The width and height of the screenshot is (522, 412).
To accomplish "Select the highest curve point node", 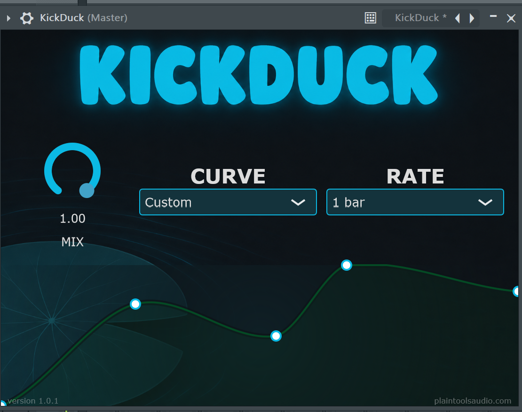I will (x=347, y=265).
